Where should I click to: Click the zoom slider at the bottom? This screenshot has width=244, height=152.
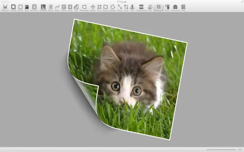pos(221,150)
